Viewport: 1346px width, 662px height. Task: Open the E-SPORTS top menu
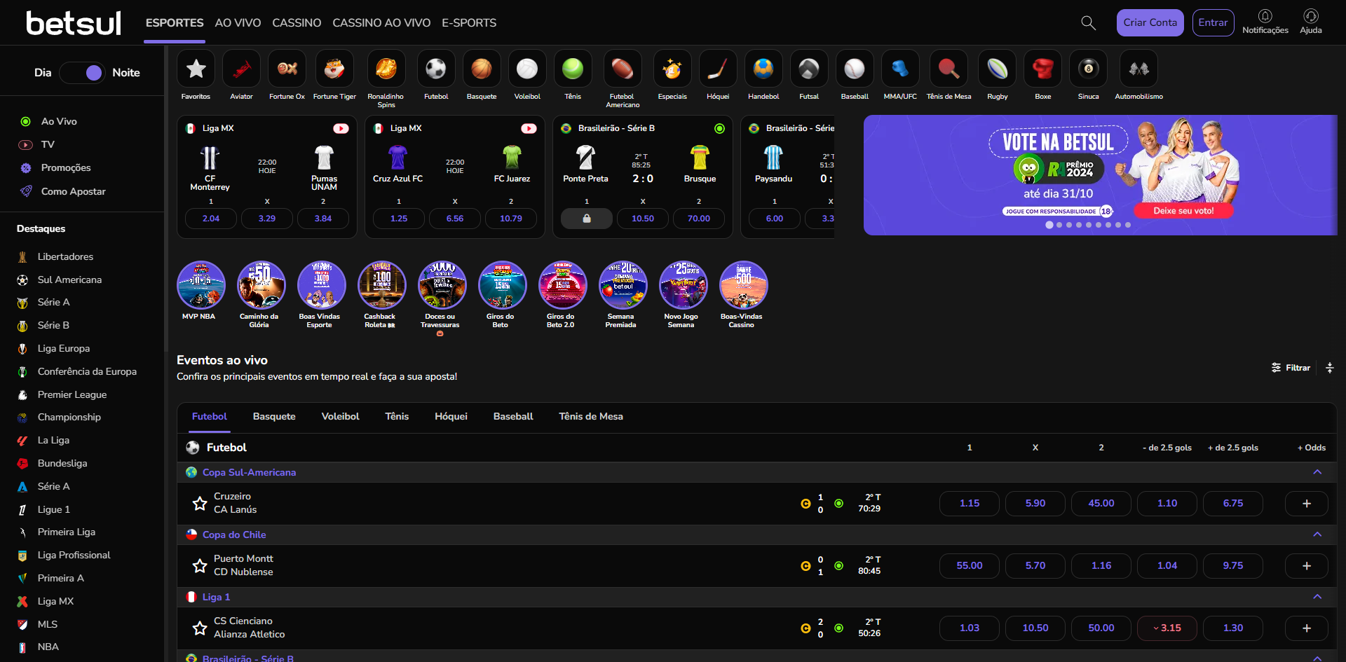click(x=469, y=23)
